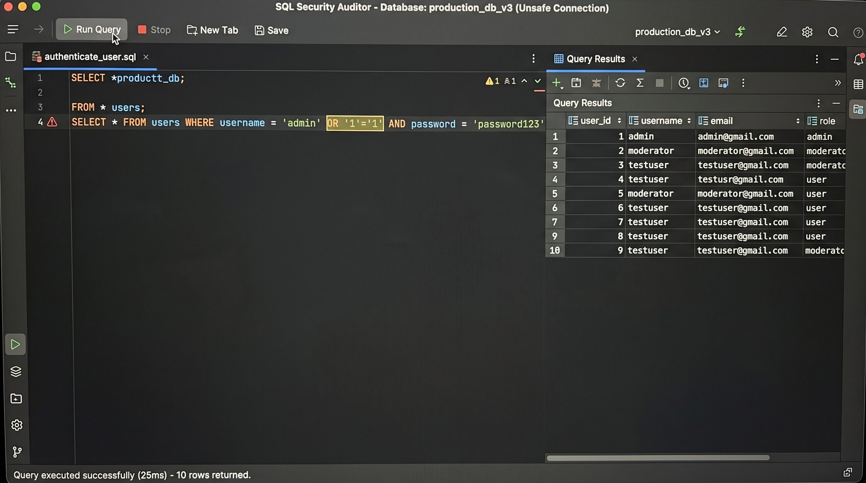
Task: Click the export data view icon
Action: point(723,83)
